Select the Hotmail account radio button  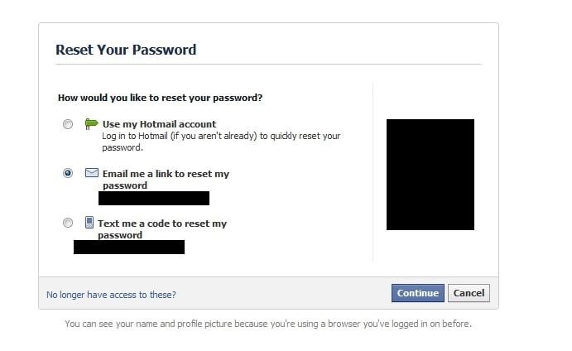tap(67, 125)
